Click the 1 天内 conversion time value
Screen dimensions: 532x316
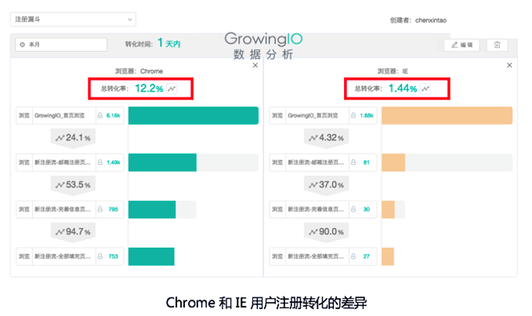[169, 43]
